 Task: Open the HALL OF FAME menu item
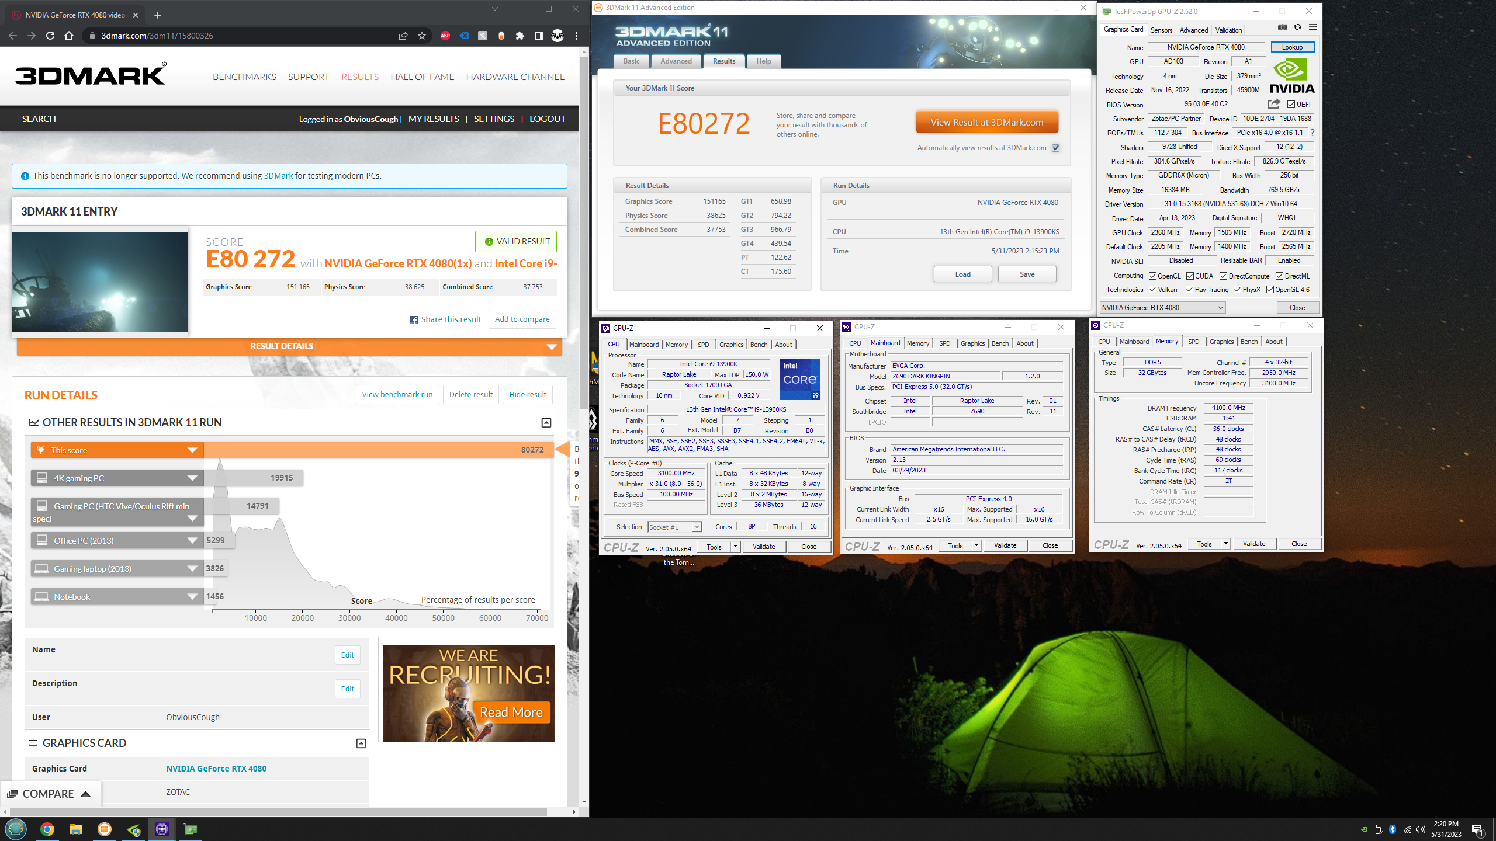(422, 77)
